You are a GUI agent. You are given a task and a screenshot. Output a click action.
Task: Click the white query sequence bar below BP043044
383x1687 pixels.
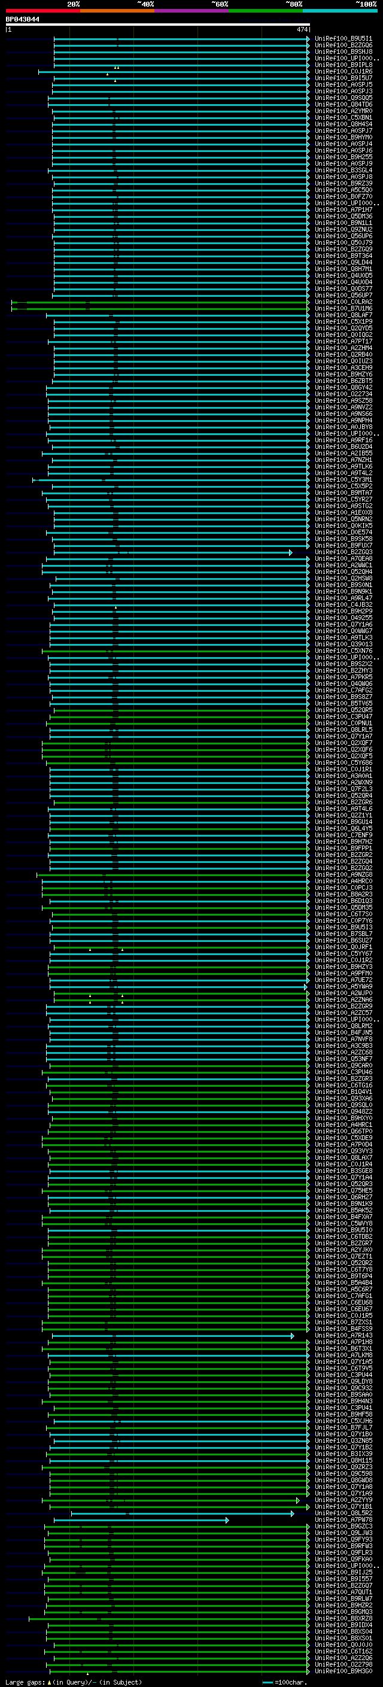click(158, 25)
